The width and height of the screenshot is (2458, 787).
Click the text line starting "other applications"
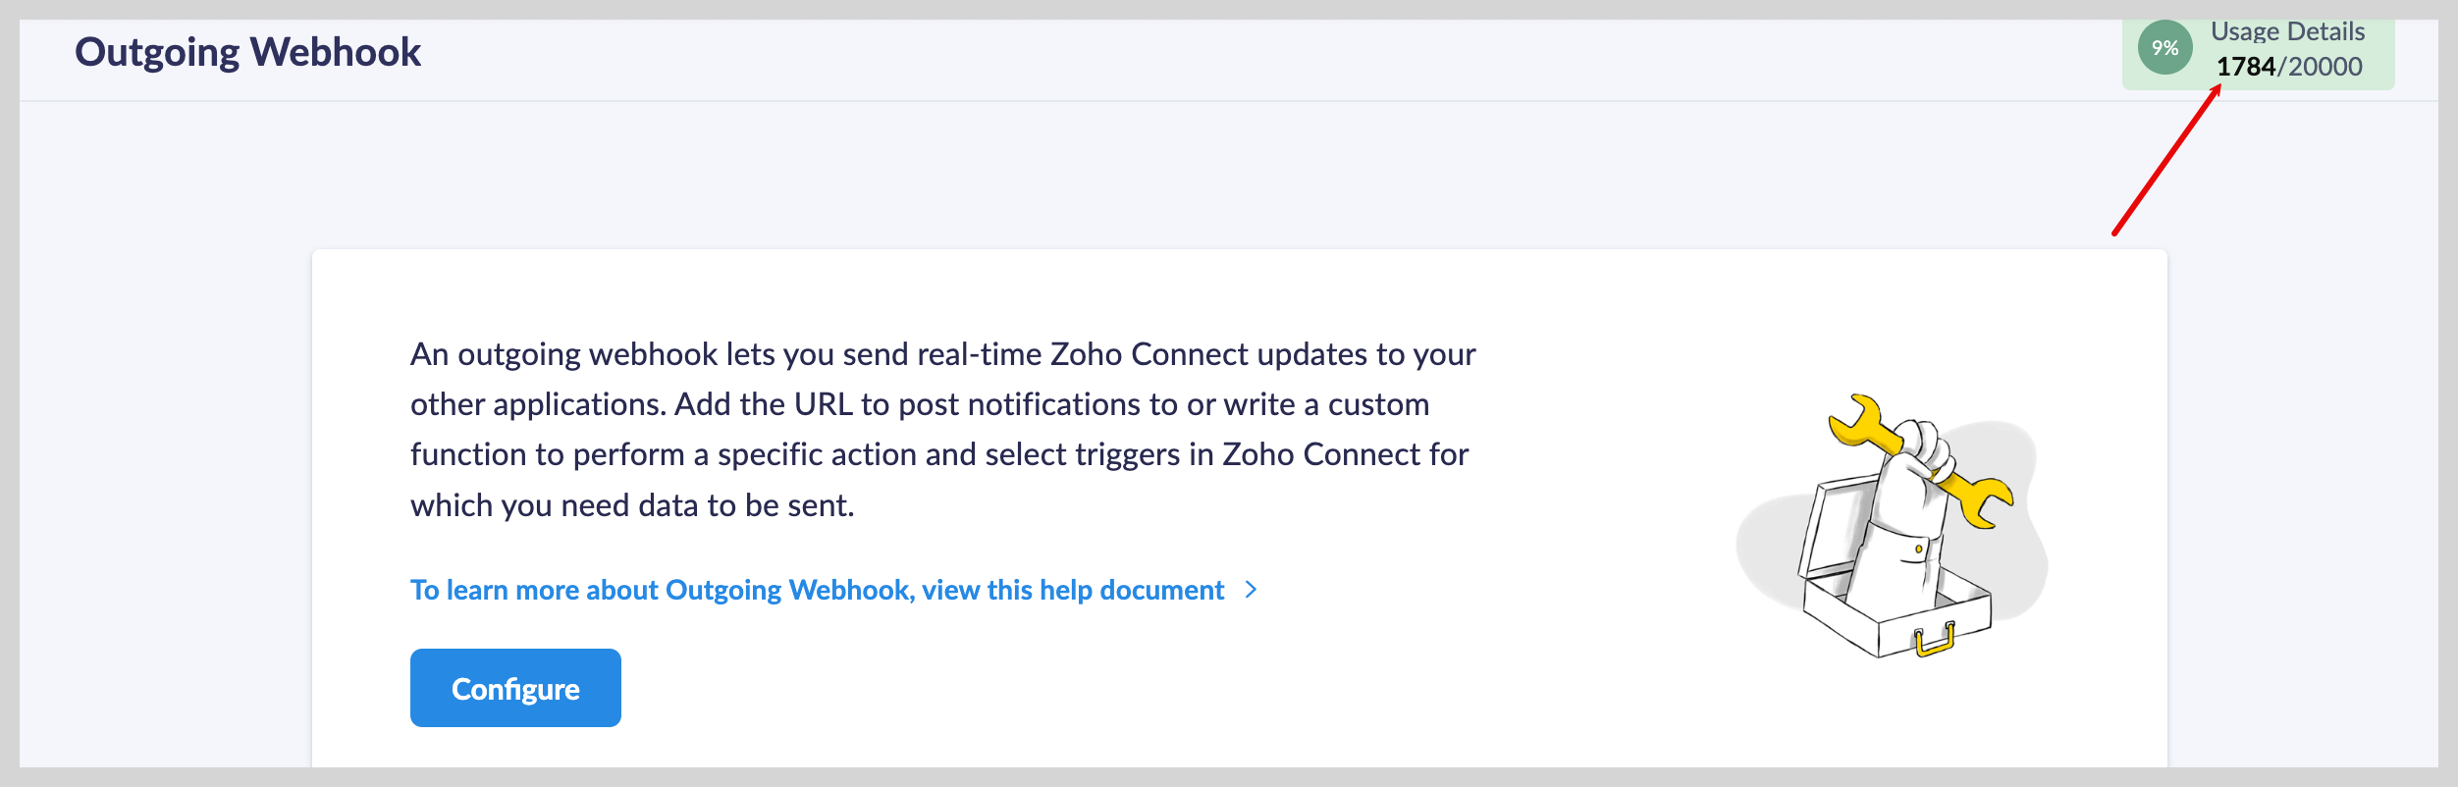click(919, 404)
